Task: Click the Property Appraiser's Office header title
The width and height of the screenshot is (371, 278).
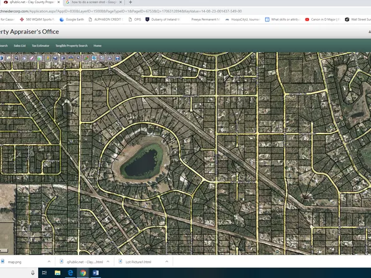Action: (29, 32)
